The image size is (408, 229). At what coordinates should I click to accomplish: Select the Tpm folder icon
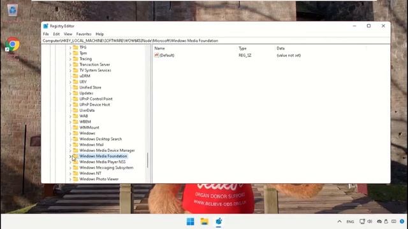[75, 53]
